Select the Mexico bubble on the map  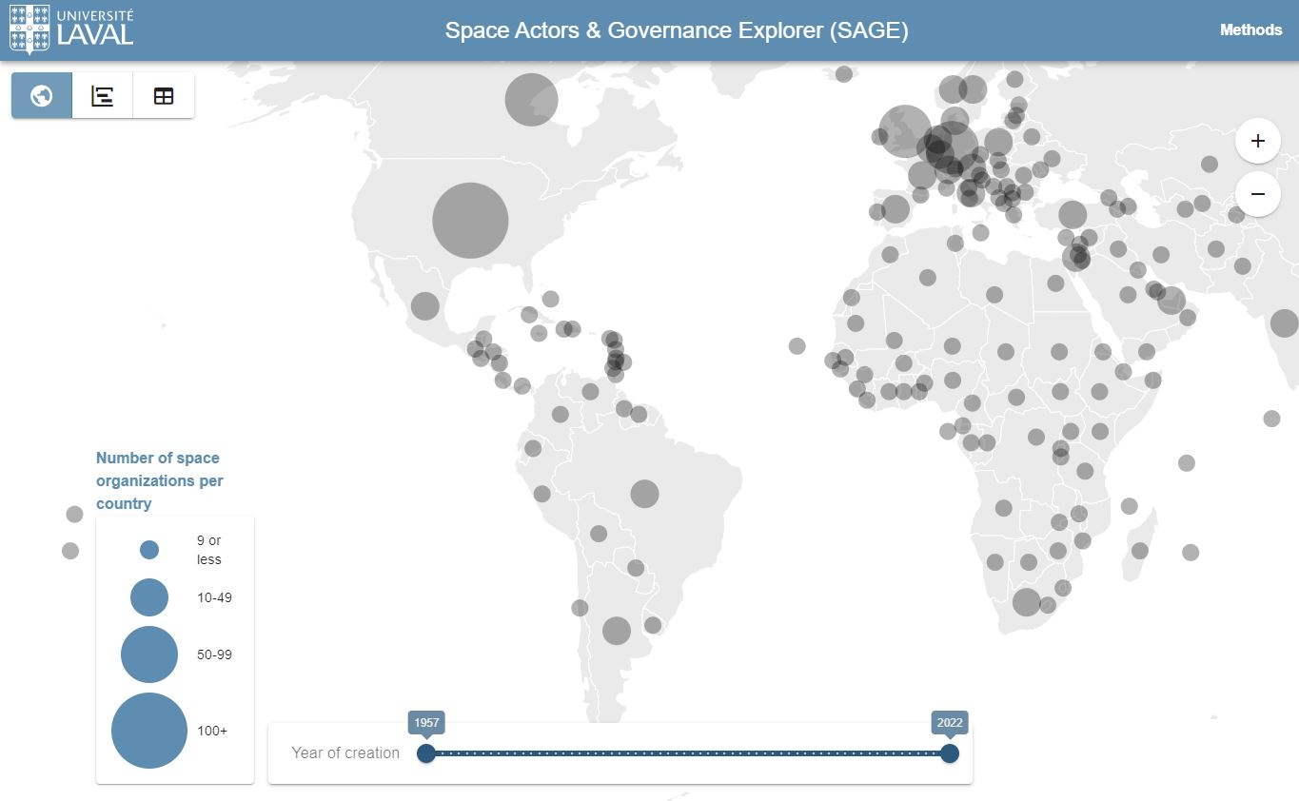tap(424, 305)
